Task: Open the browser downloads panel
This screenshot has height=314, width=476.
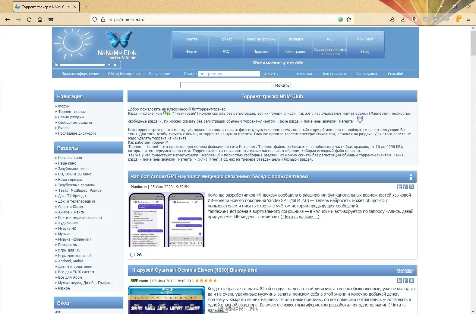Action: [403, 19]
